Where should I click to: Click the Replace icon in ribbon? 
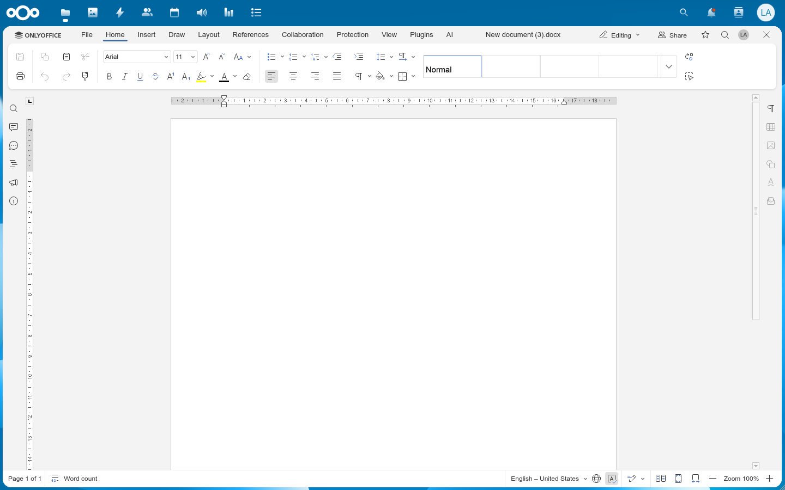pyautogui.click(x=689, y=57)
